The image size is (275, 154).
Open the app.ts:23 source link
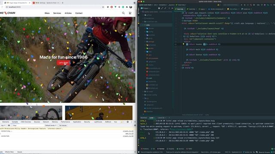click(129, 133)
